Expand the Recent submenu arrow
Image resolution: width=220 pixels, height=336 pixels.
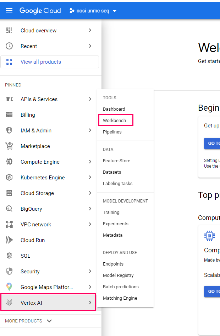(90, 46)
